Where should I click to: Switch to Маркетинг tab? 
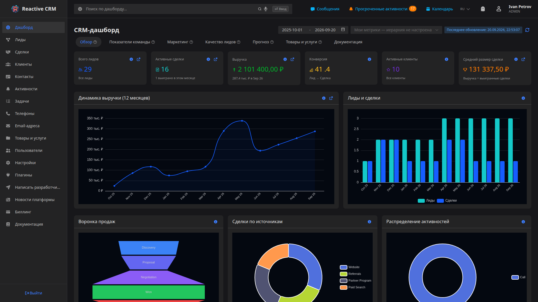[x=180, y=42]
